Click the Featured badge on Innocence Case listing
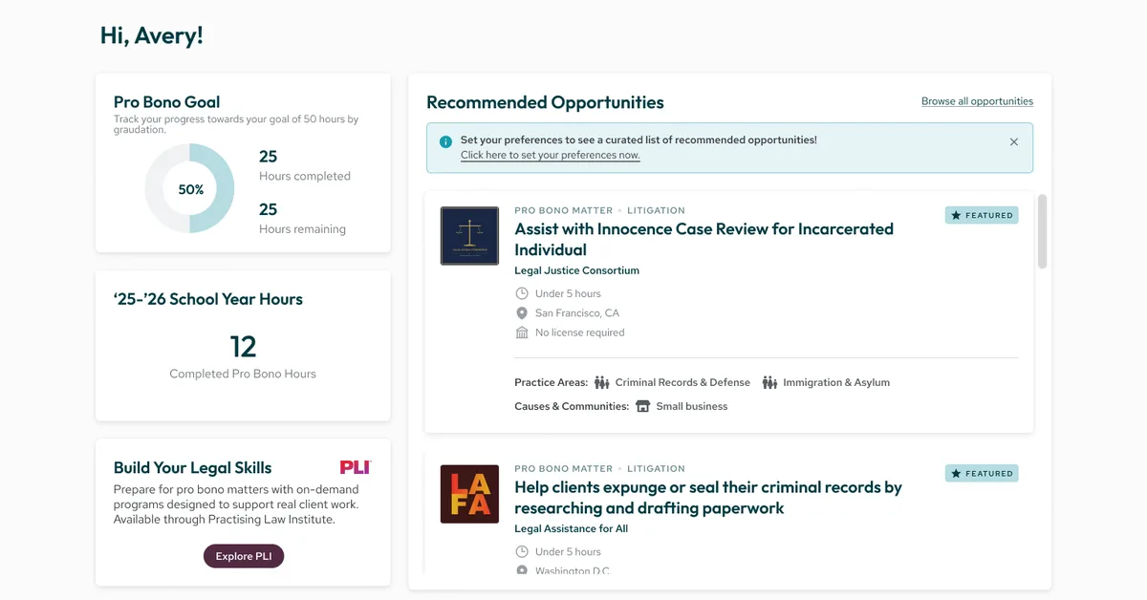 coord(982,215)
